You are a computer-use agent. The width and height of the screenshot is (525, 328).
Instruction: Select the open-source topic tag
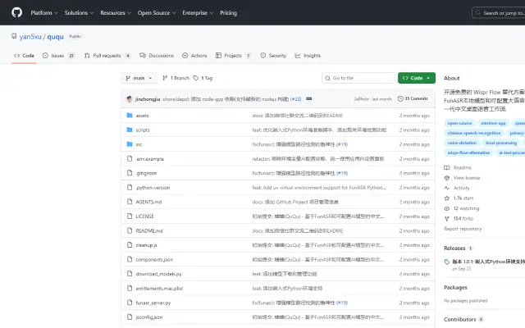[x=459, y=123]
